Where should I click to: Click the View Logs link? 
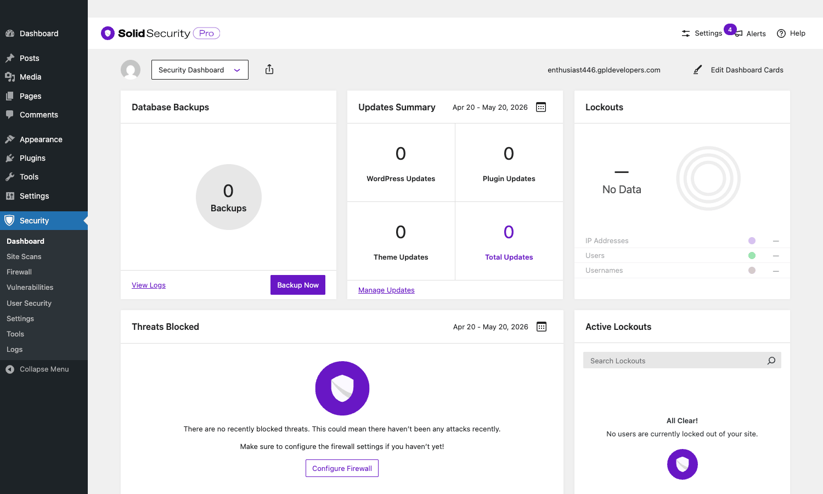coord(149,285)
